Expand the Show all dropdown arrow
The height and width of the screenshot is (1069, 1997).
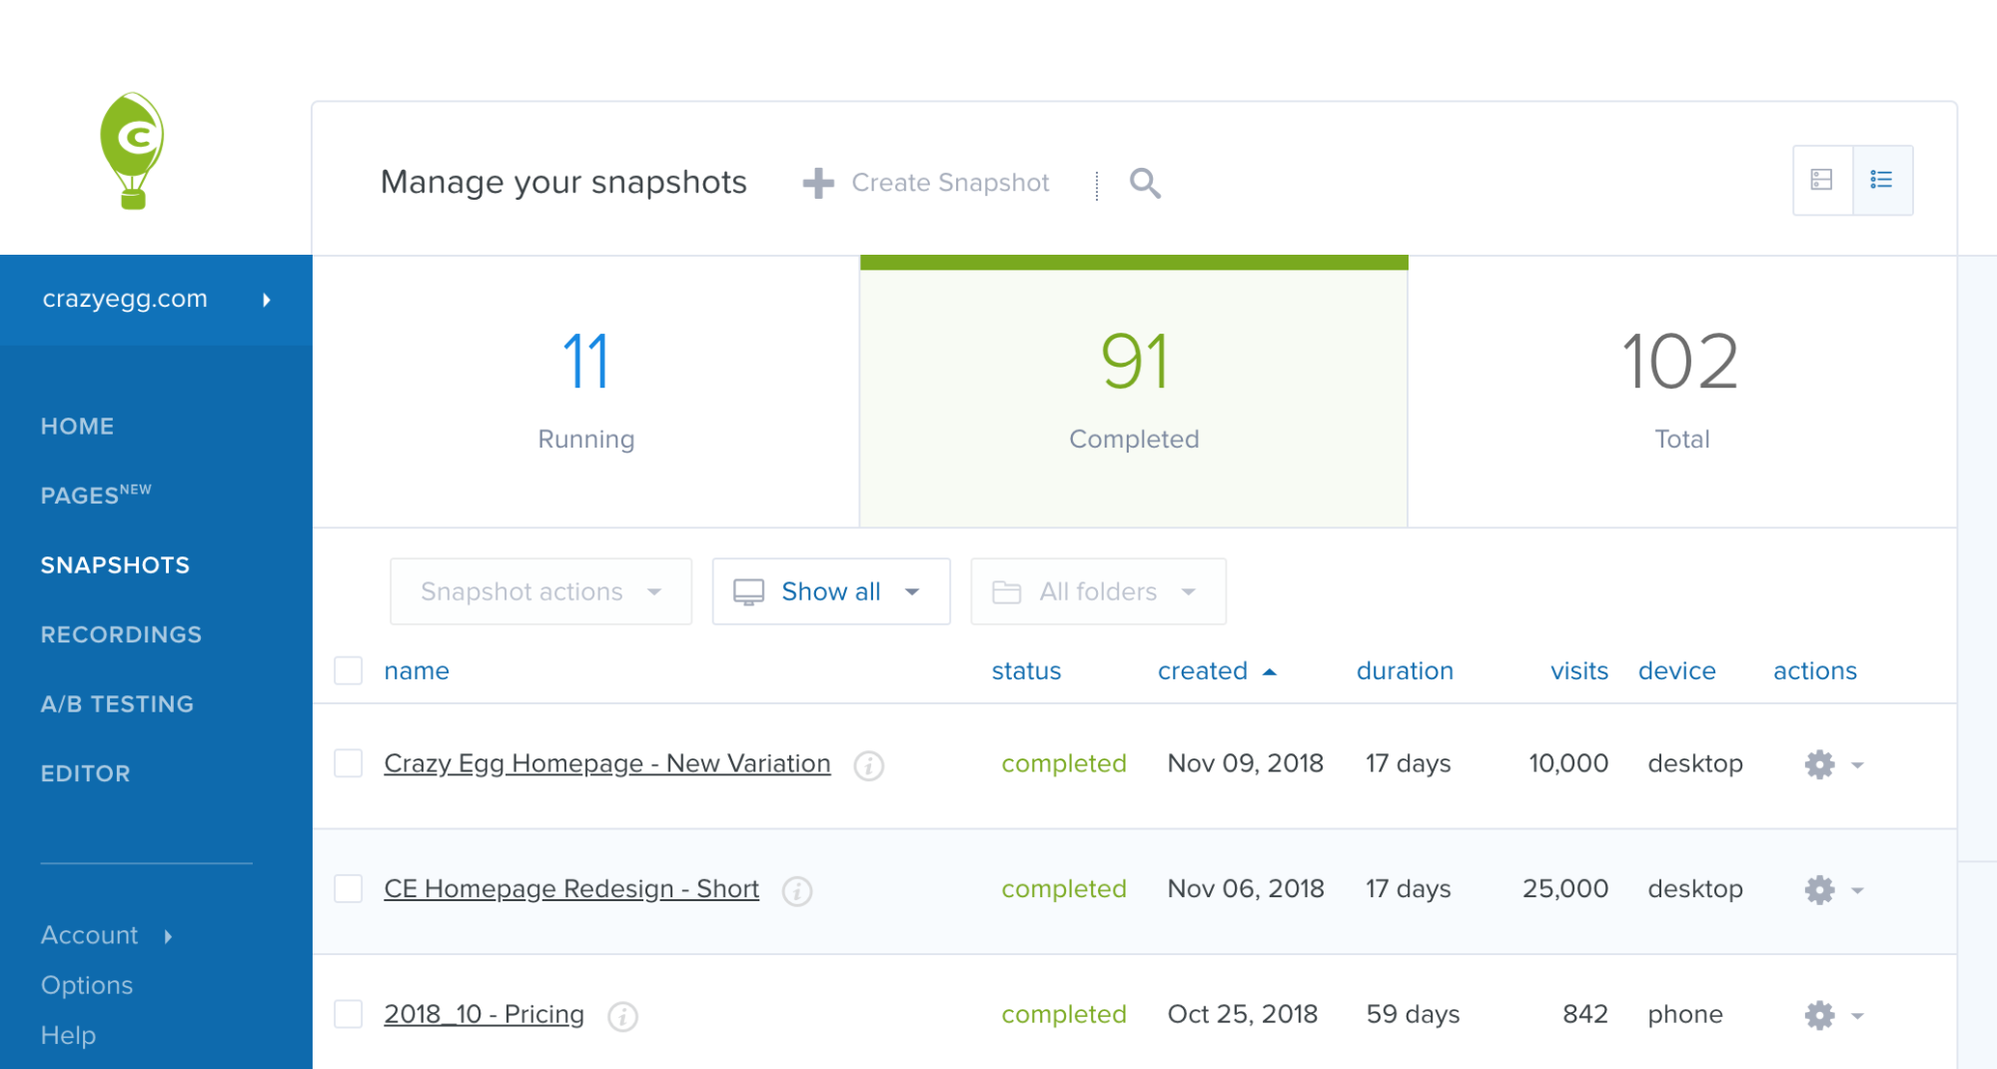tap(912, 592)
